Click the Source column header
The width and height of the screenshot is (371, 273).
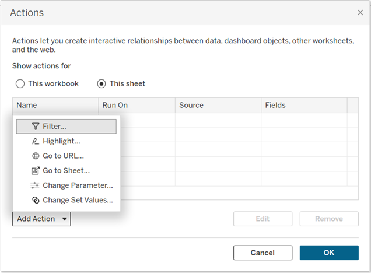[x=218, y=105]
